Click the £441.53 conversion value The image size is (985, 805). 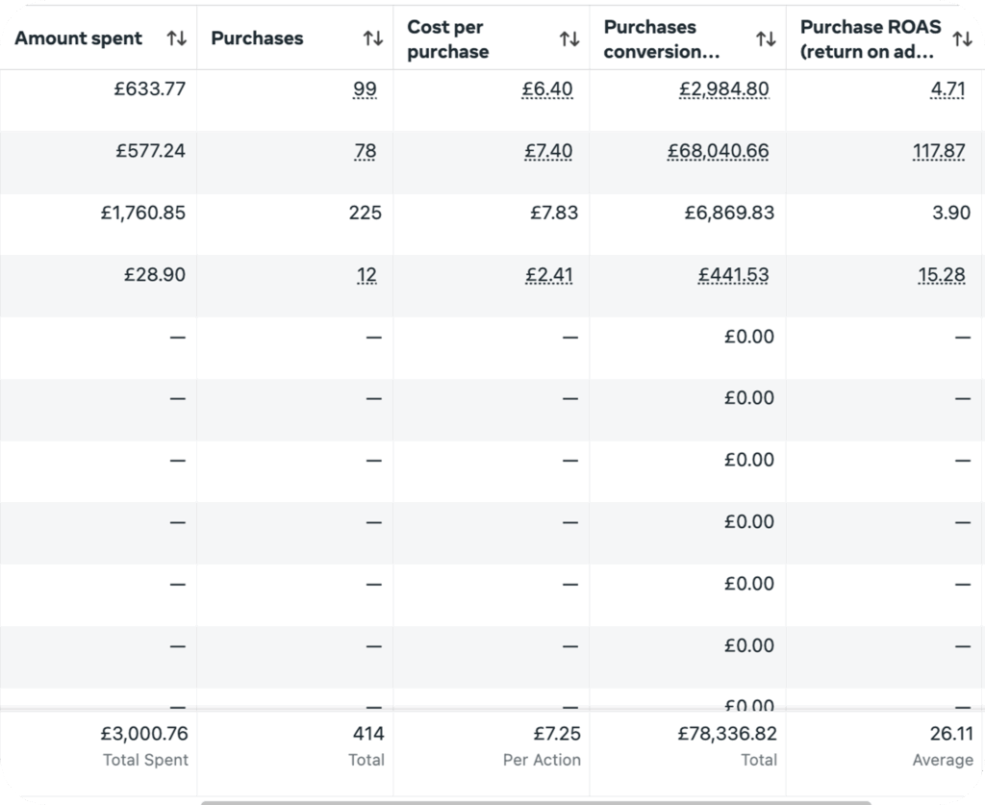point(733,275)
